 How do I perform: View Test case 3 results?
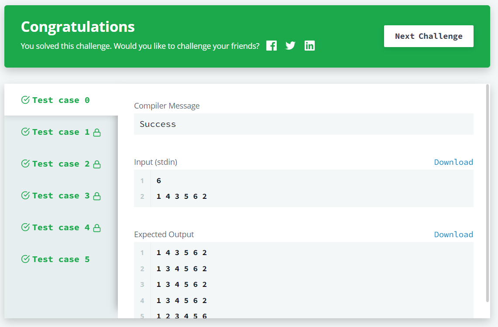point(61,196)
